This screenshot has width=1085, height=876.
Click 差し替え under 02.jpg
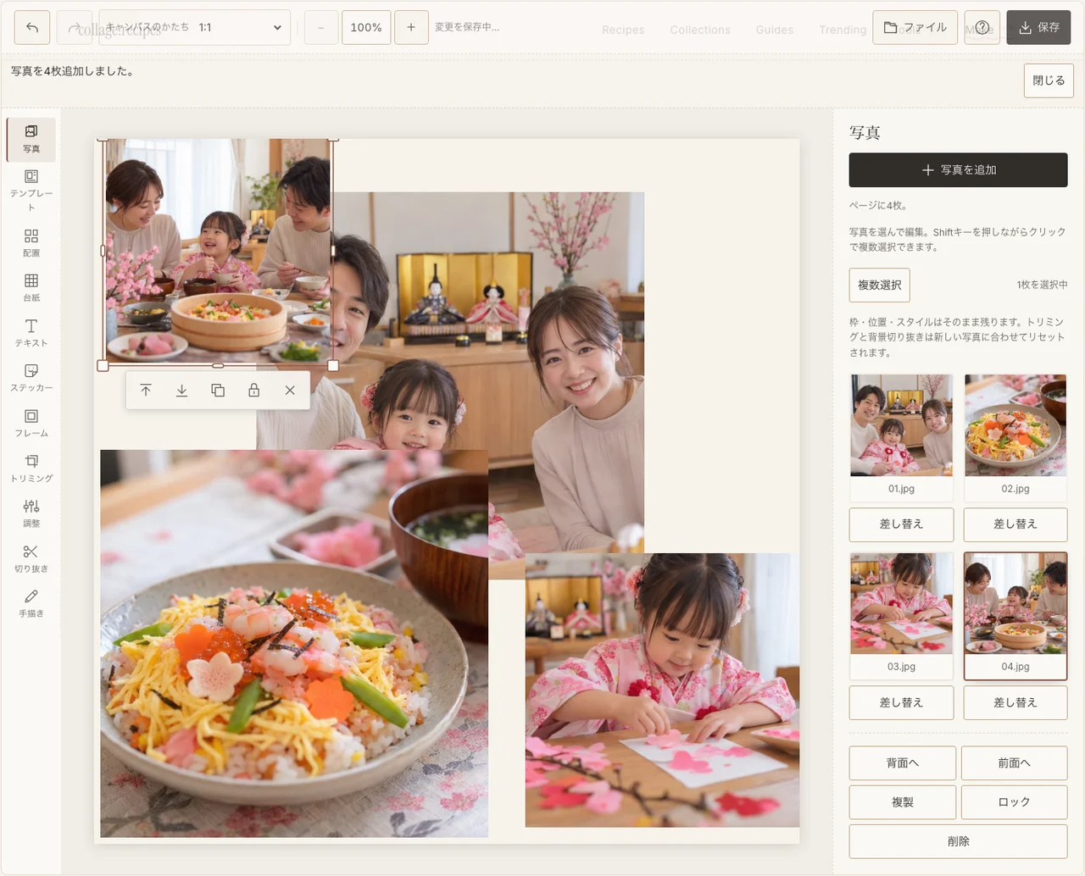1015,524
